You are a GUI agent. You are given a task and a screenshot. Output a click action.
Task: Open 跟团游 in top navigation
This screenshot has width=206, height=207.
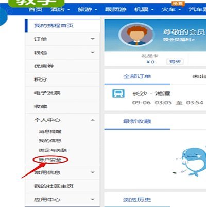pos(115,9)
